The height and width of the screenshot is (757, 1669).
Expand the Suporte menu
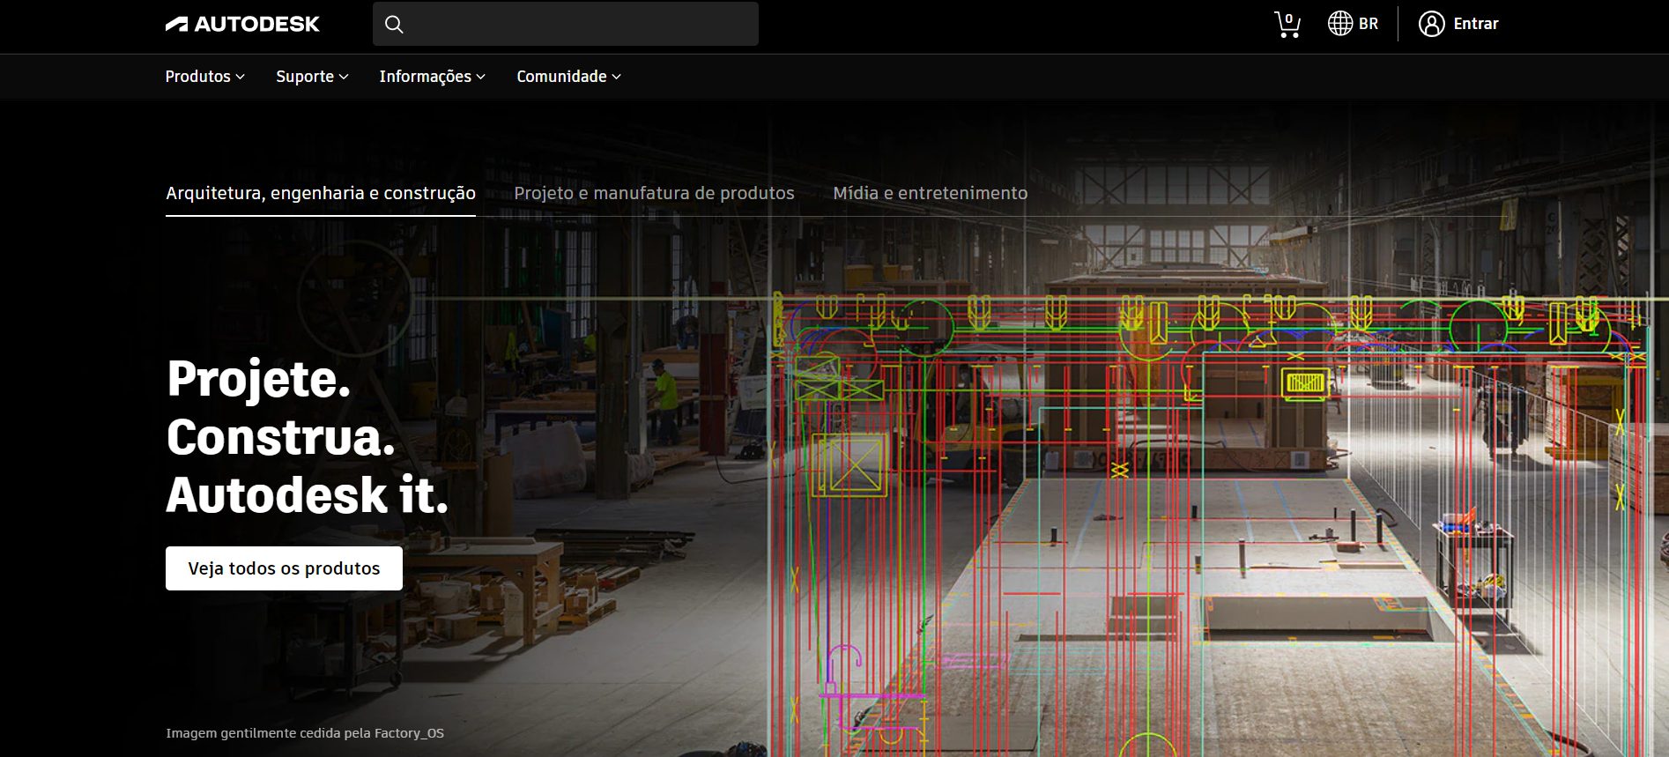click(x=312, y=77)
